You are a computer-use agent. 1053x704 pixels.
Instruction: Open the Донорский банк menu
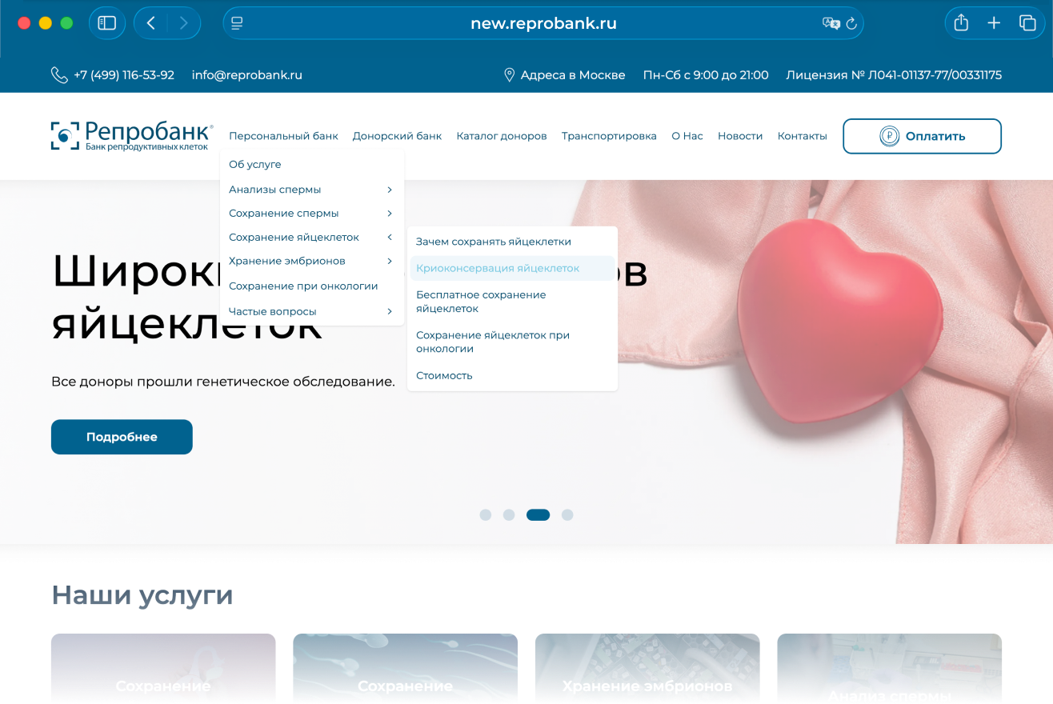397,136
